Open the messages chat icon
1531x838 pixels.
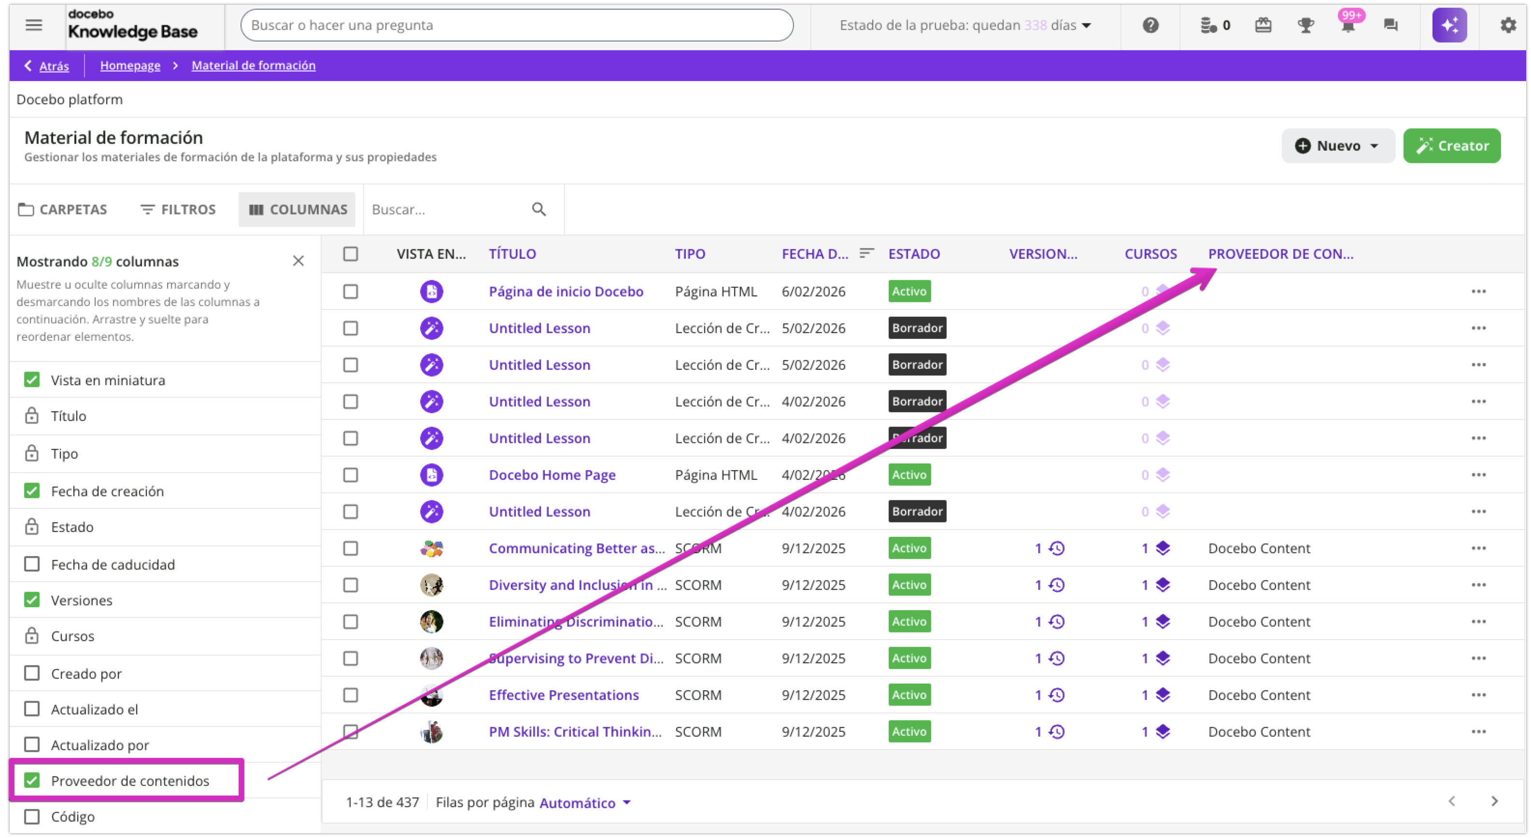pos(1391,25)
